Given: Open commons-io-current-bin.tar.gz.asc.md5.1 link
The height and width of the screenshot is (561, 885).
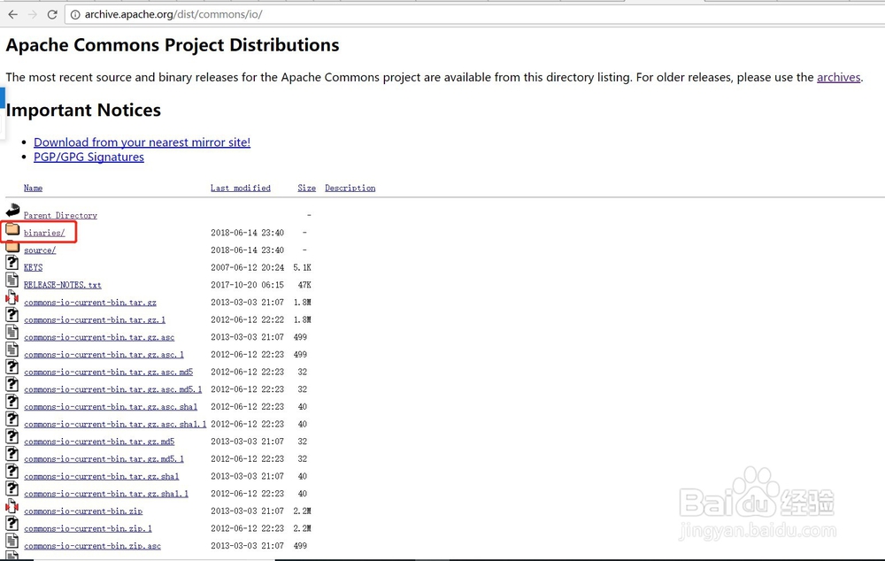Looking at the screenshot, I should (113, 390).
